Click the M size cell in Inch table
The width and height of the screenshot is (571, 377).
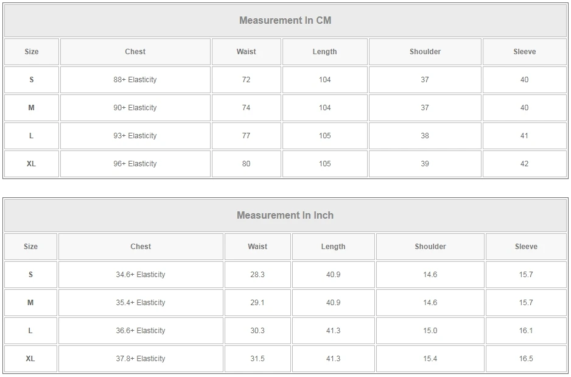pyautogui.click(x=30, y=303)
